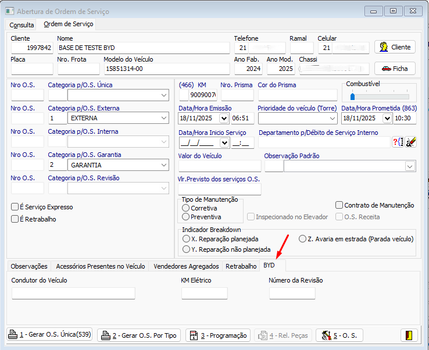Click the Cliente button with person icon

pos(395,47)
